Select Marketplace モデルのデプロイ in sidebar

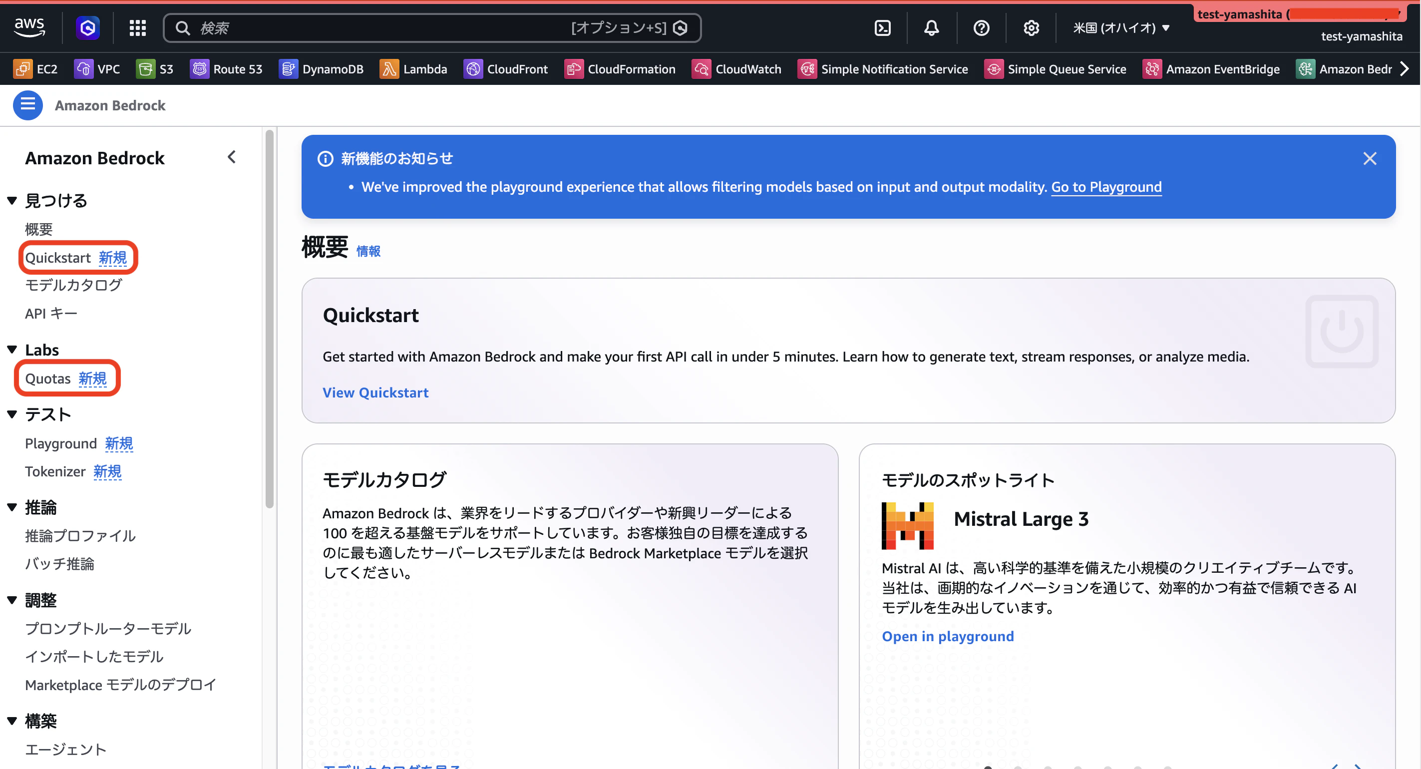pos(121,685)
